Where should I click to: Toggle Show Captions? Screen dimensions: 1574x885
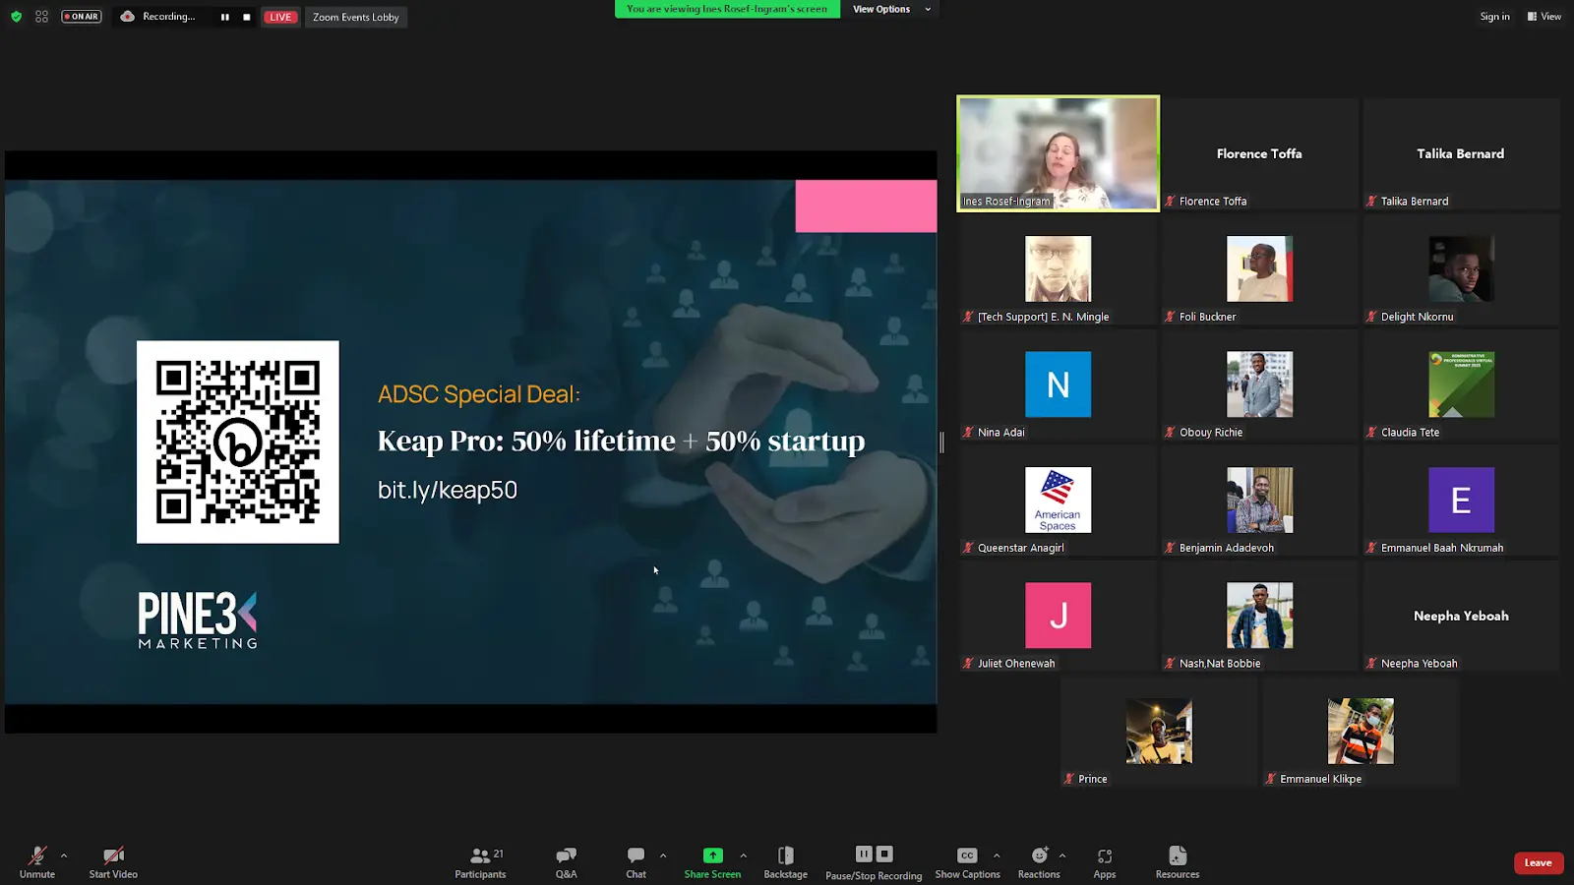[x=967, y=862]
